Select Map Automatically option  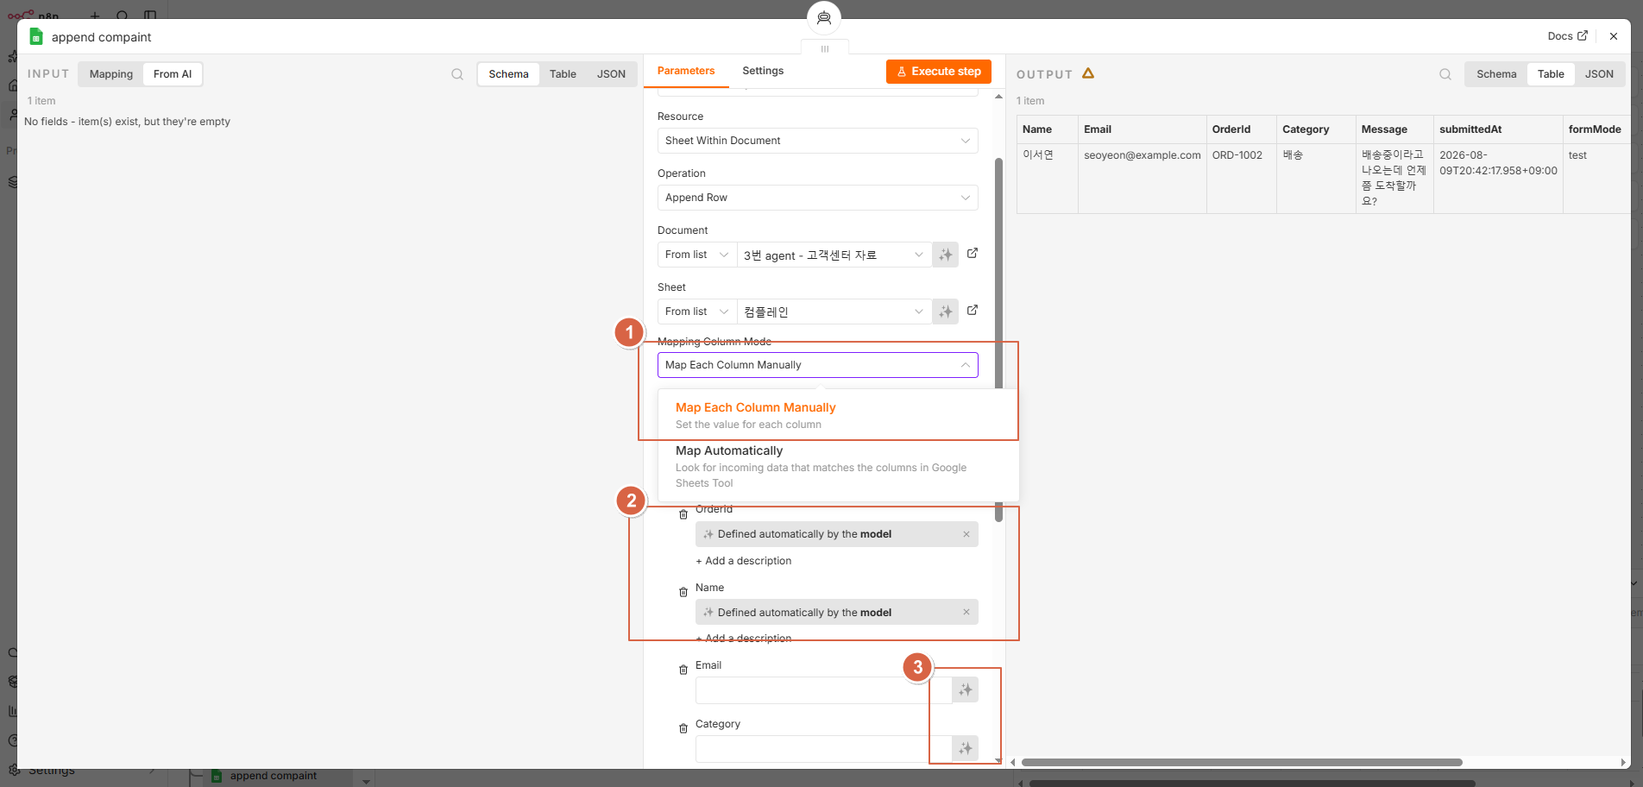click(838, 466)
